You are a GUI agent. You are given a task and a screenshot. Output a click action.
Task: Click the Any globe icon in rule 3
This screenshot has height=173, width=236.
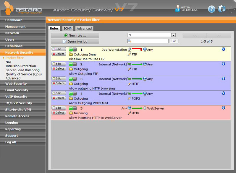click(145, 79)
